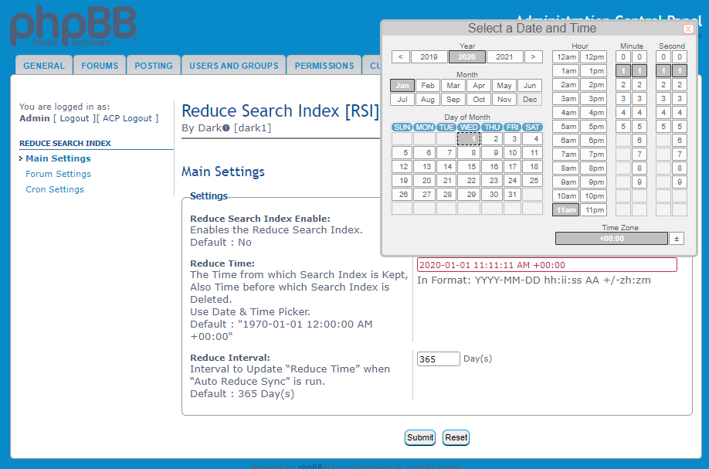Click the phpBB logo
The width and height of the screenshot is (709, 469).
pyautogui.click(x=73, y=27)
